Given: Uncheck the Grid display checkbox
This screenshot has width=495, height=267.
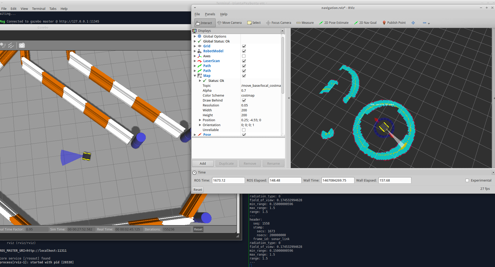Looking at the screenshot, I should (x=244, y=46).
